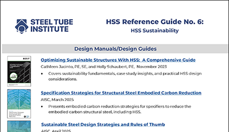Click the Specification Strategies guide cover thumbnail
229x132 pixels.
19,104
